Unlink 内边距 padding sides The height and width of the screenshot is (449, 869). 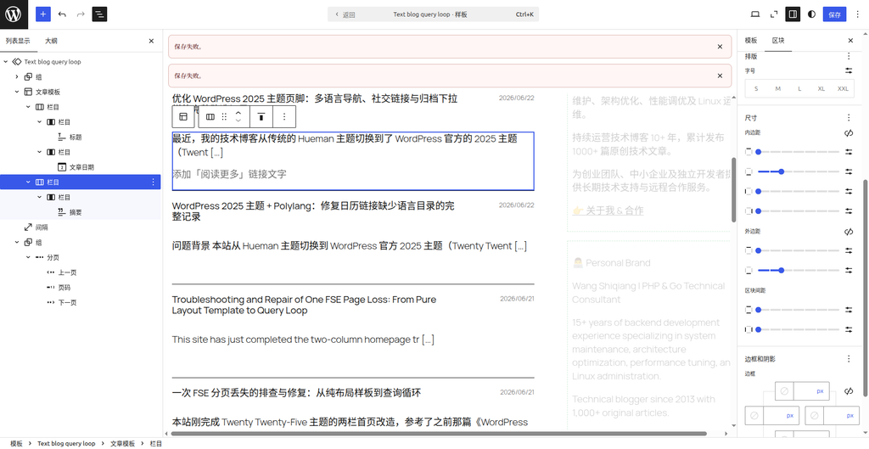[849, 133]
